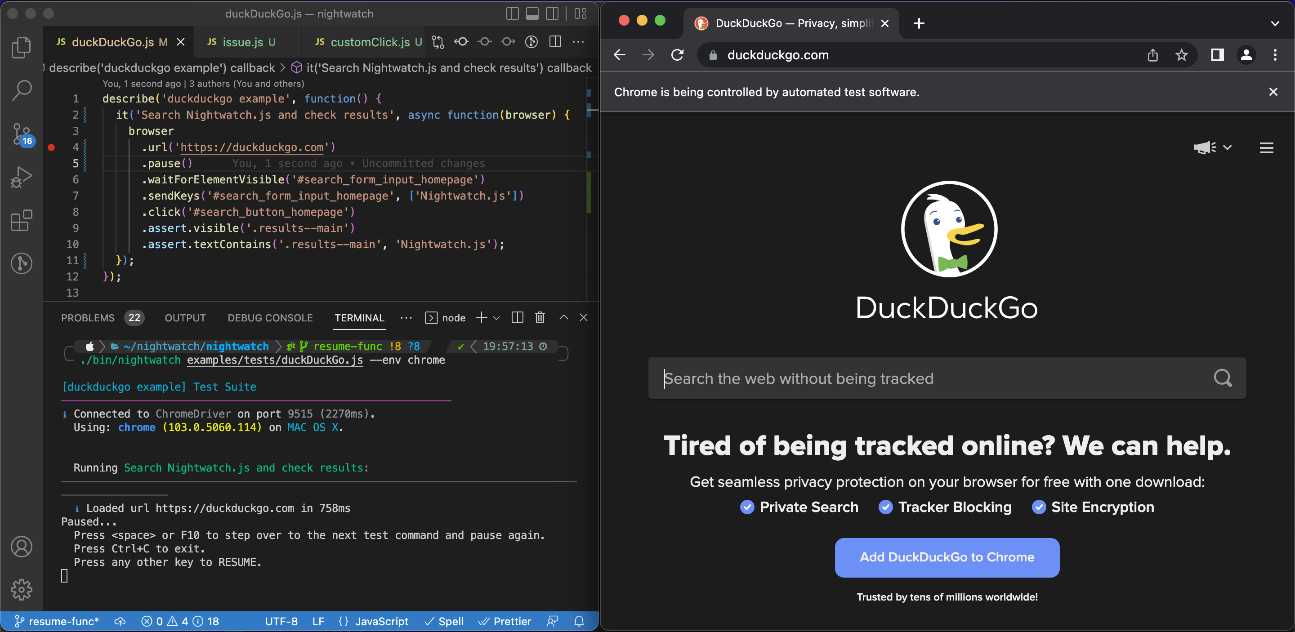Image resolution: width=1295 pixels, height=632 pixels.
Task: Open more panel views ellipsis
Action: (406, 317)
